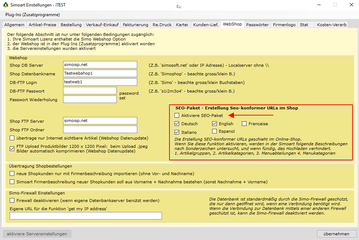Disable the FTP Upload Produktbilder compression checkbox
The height and width of the screenshot is (240, 359).
[12, 147]
